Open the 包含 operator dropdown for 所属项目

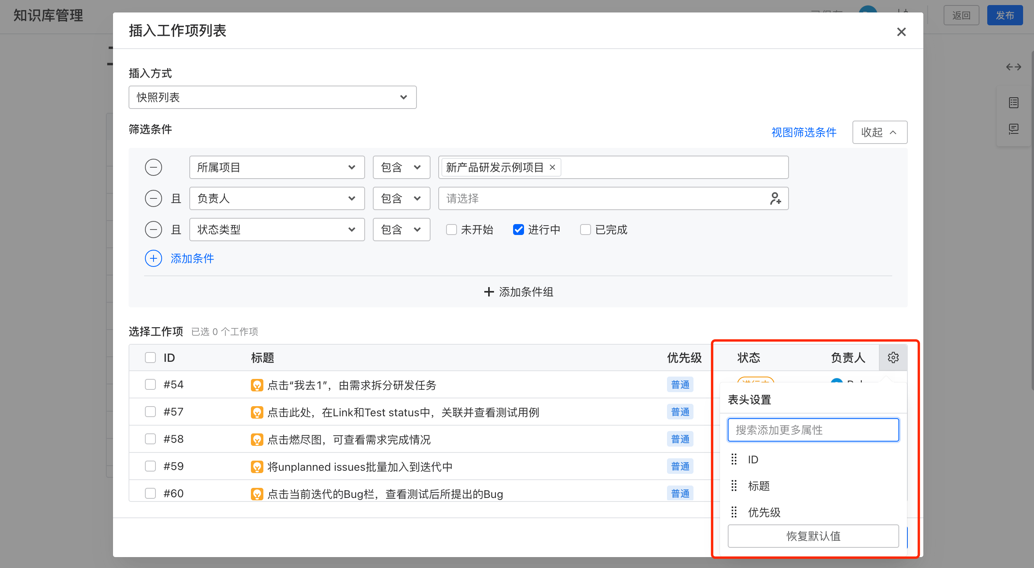[401, 167]
